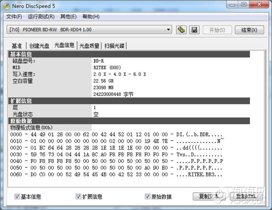Click the 磁盘型号 label
272x210 pixels.
24,61
